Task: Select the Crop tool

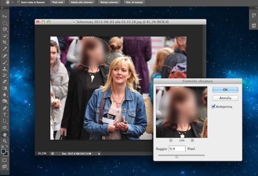Action: click(x=5, y=43)
